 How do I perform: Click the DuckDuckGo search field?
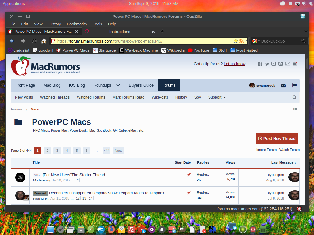[280, 41]
